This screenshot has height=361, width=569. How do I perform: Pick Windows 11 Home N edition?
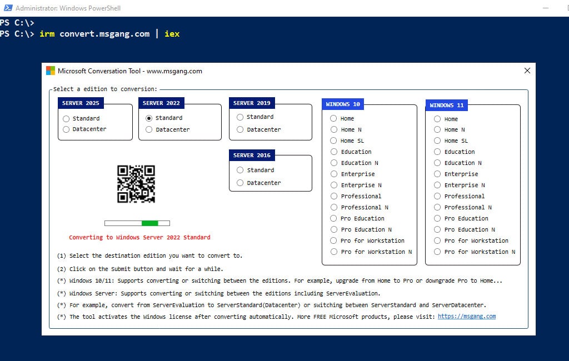pyautogui.click(x=437, y=129)
